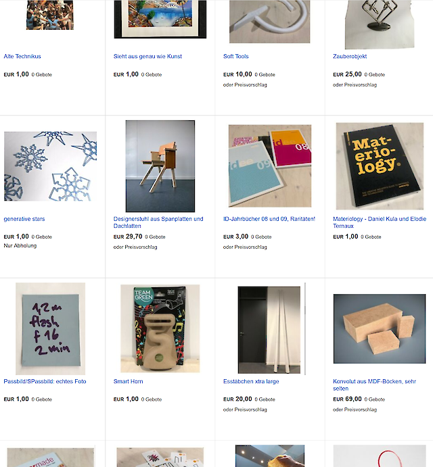Image resolution: width=433 pixels, height=467 pixels.
Task: Click the Smart Horn product image
Action: coord(160,328)
